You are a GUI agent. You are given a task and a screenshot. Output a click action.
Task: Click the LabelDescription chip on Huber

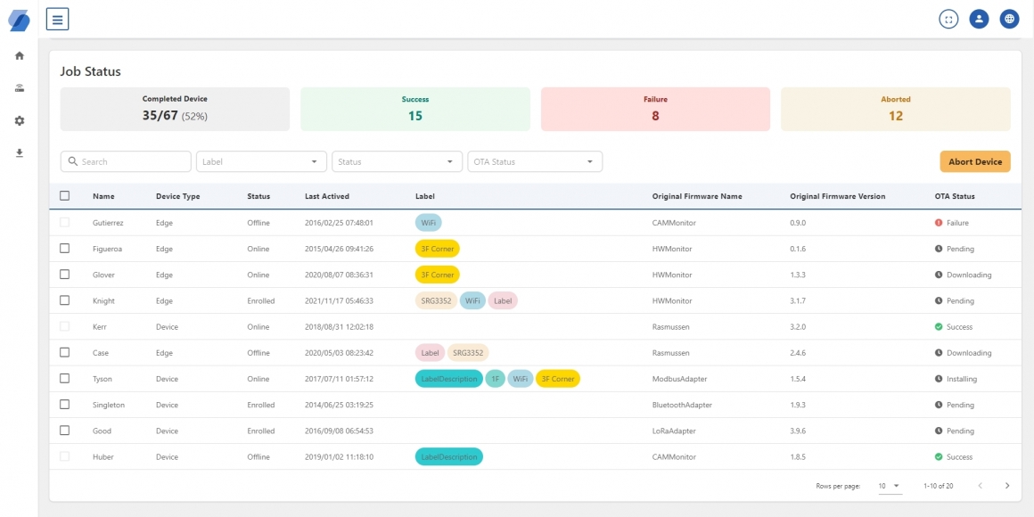pos(449,457)
